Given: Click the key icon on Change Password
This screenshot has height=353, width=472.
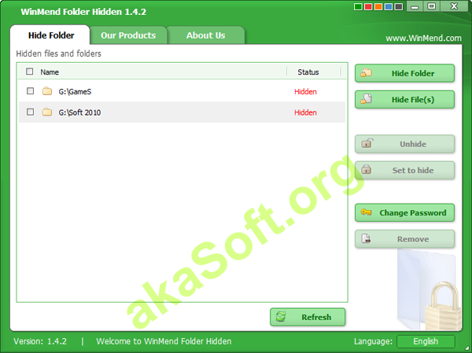Looking at the screenshot, I should (366, 212).
